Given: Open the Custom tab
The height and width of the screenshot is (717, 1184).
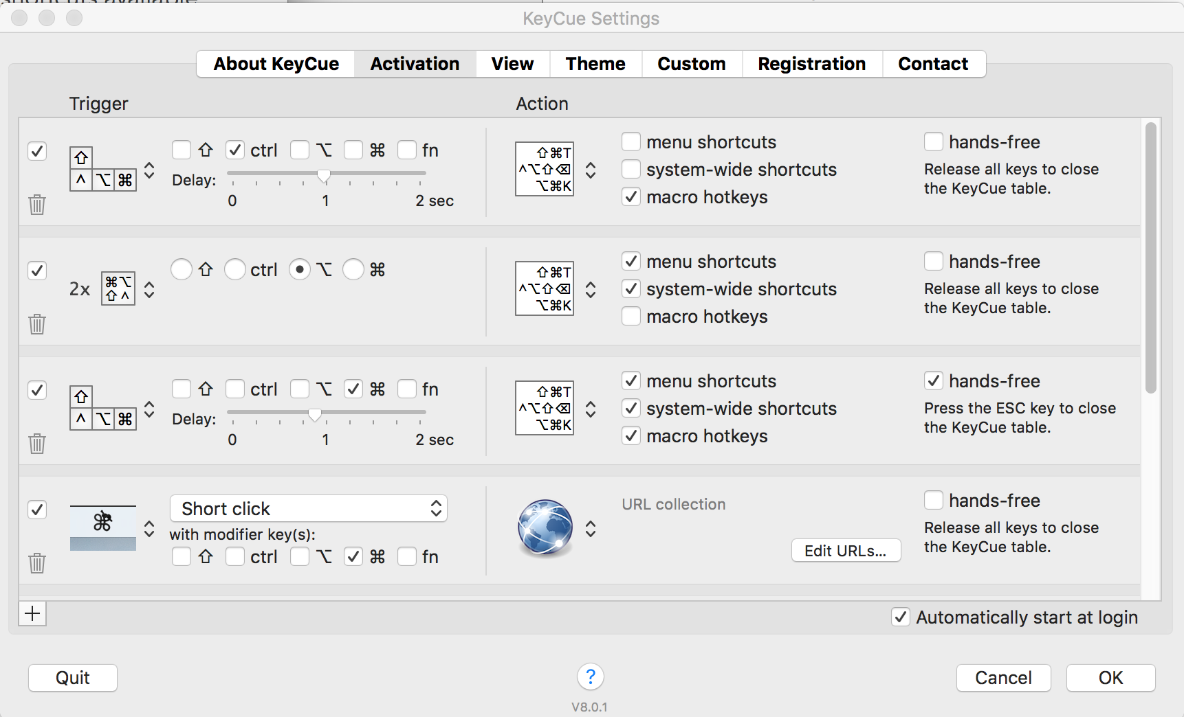Looking at the screenshot, I should (x=692, y=64).
